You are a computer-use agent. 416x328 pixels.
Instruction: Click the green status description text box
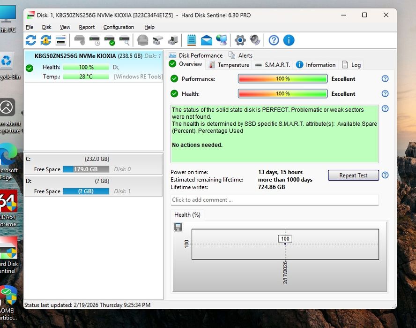275,134
